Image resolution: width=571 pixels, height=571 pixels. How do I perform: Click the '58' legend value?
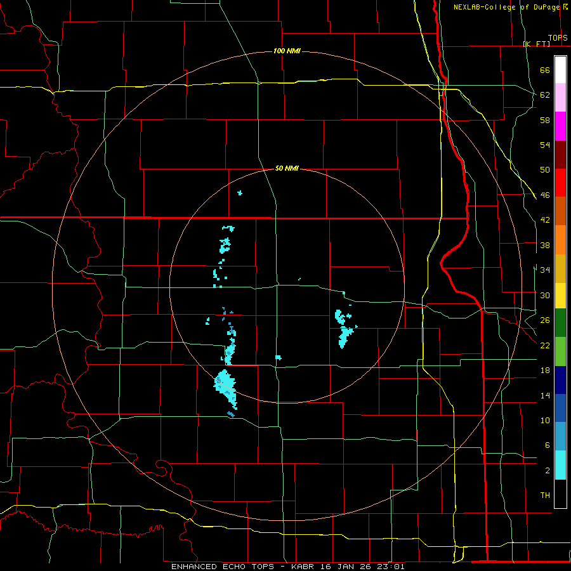point(545,120)
